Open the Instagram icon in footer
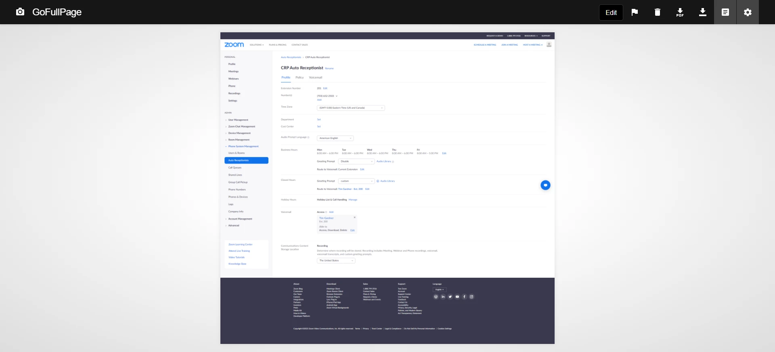Screen dimensions: 775x352 pyautogui.click(x=471, y=297)
